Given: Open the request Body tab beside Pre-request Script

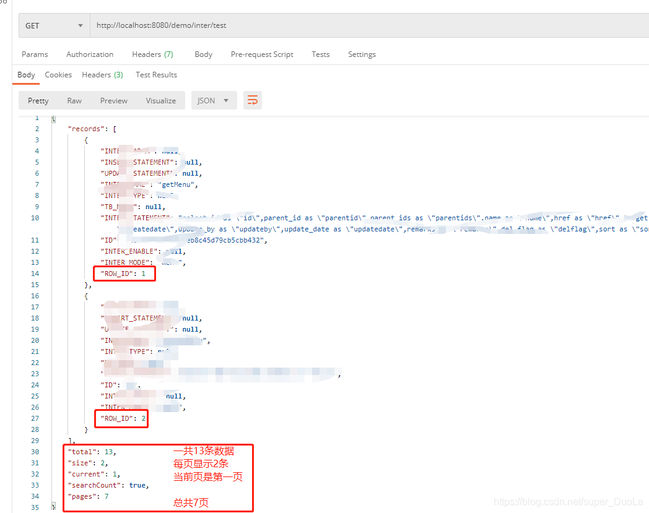Looking at the screenshot, I should coord(203,54).
